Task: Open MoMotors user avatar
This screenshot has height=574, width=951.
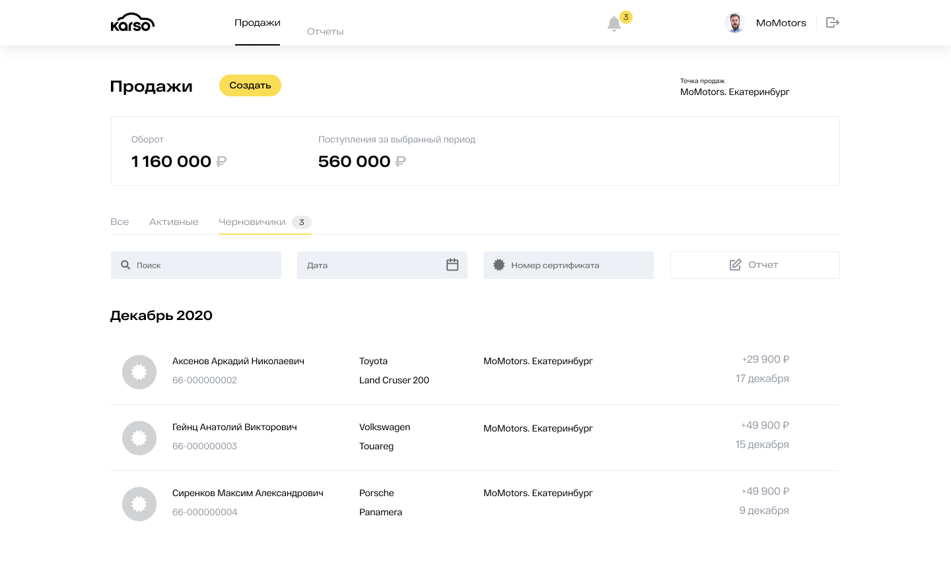Action: coord(735,22)
